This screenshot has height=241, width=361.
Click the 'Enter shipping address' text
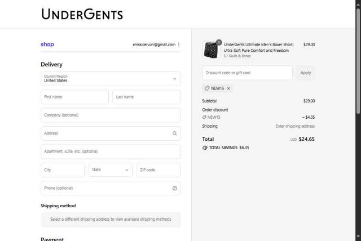point(295,126)
